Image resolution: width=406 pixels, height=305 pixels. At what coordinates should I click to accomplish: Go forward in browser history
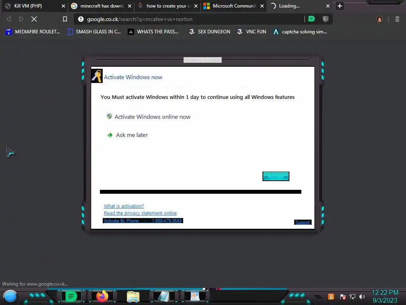(21, 19)
